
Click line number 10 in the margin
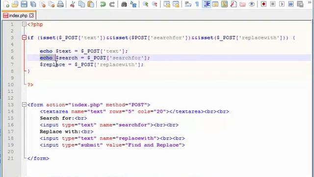pyautogui.click(x=11, y=85)
